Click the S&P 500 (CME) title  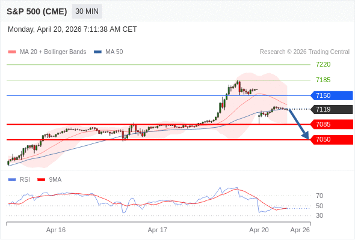pyautogui.click(x=37, y=11)
